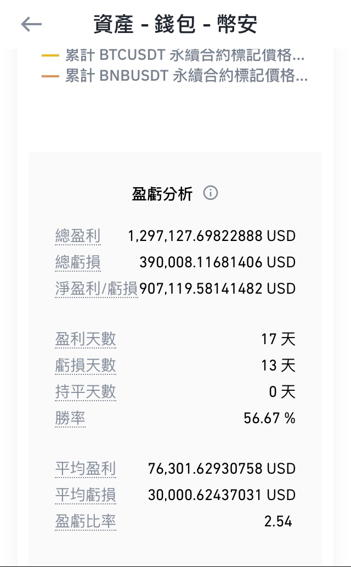Toggle the 累計 BTCUSDT 永續合約 legend label
This screenshot has width=351, height=567.
pos(184,55)
